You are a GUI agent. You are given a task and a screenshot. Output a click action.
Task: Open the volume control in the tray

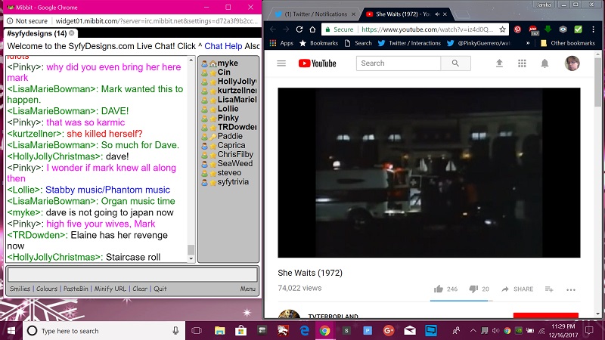point(495,331)
